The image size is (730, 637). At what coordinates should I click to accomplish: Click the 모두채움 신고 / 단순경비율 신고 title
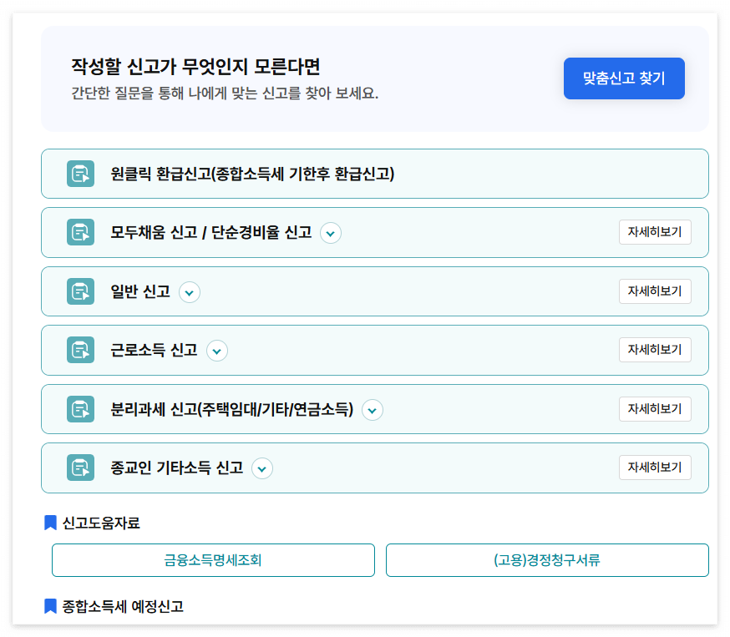click(211, 232)
